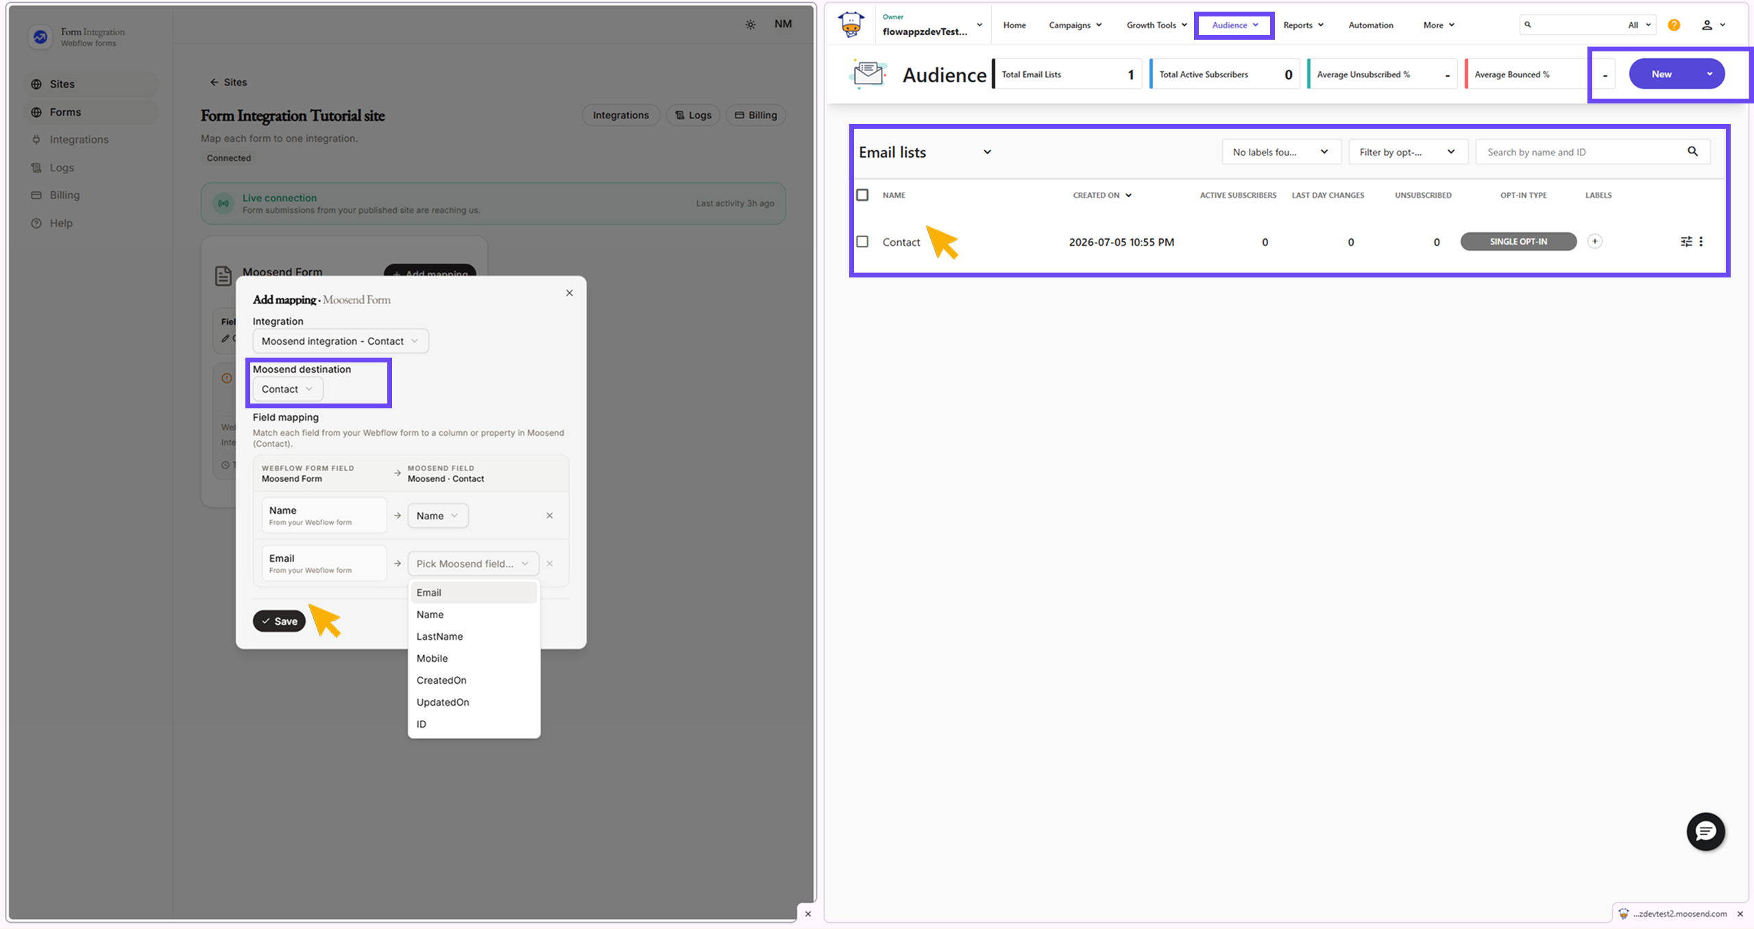Open the Name Moosend field dropdown
This screenshot has height=929, width=1754.
(x=437, y=516)
